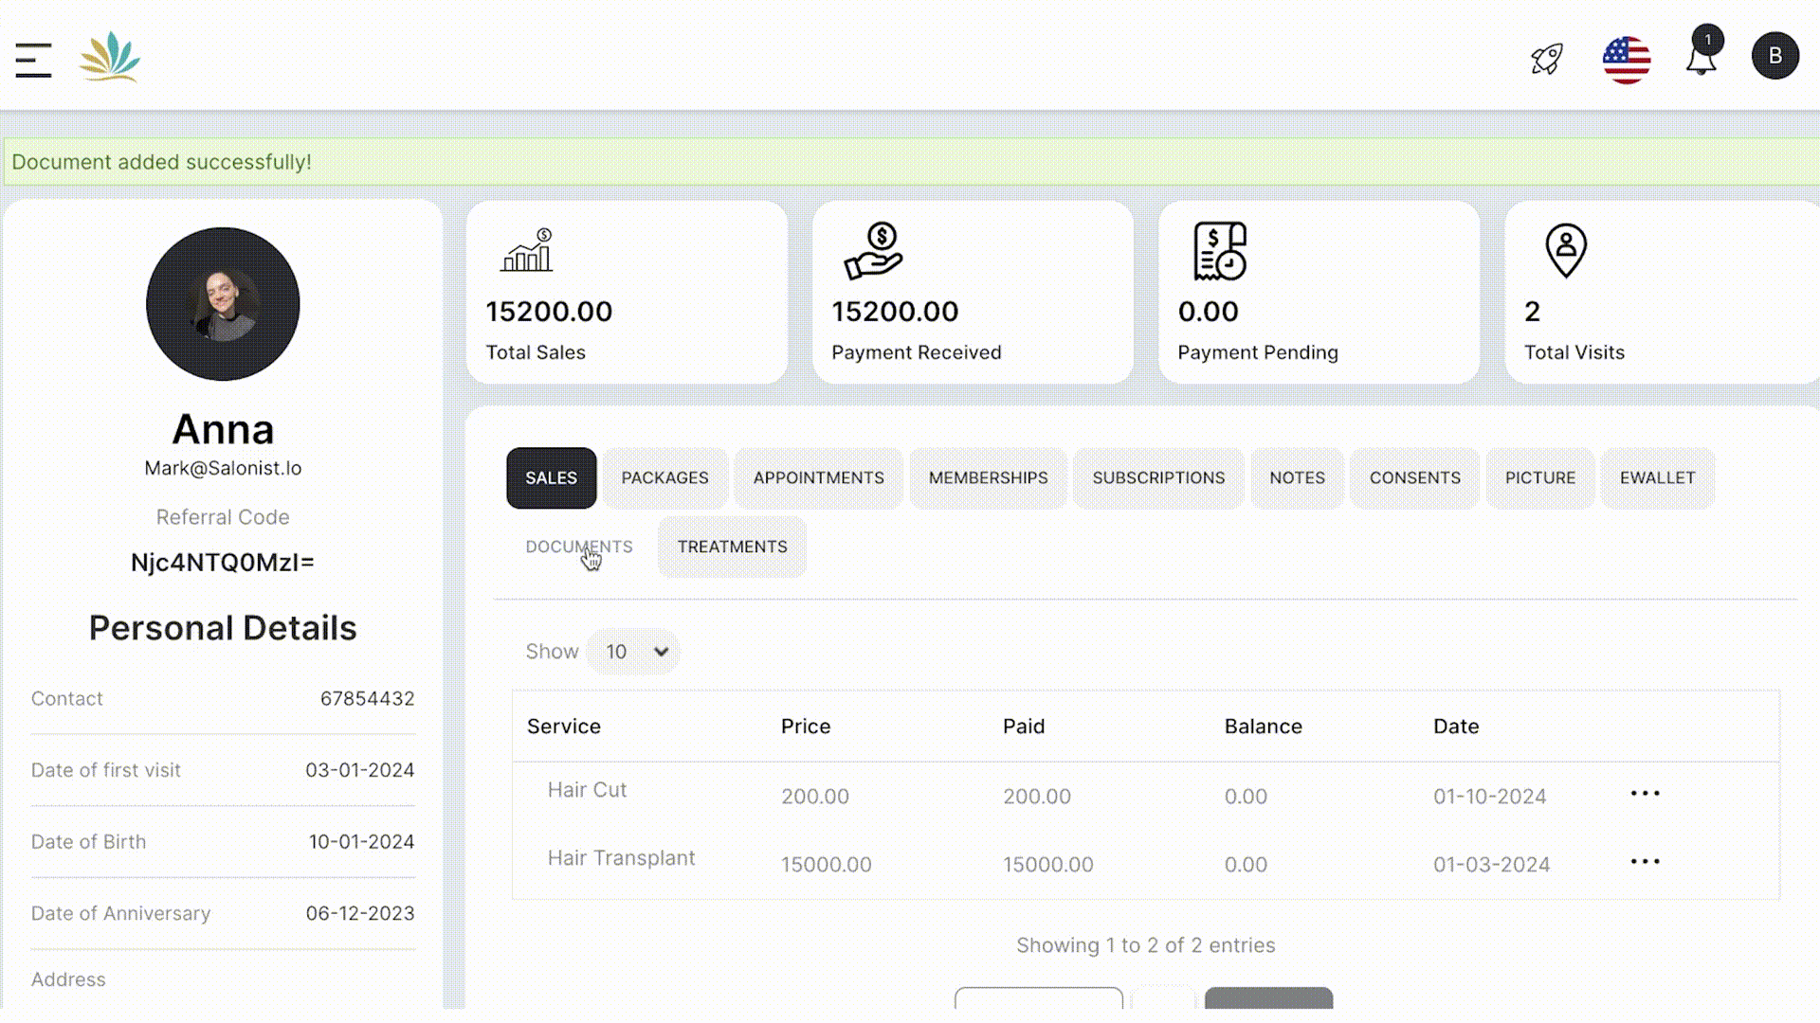
Task: Open the hamburger sidebar menu
Action: pos(32,59)
